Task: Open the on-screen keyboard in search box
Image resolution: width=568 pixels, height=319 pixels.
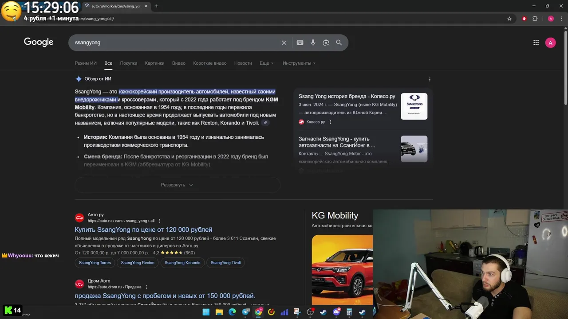Action: click(x=300, y=43)
